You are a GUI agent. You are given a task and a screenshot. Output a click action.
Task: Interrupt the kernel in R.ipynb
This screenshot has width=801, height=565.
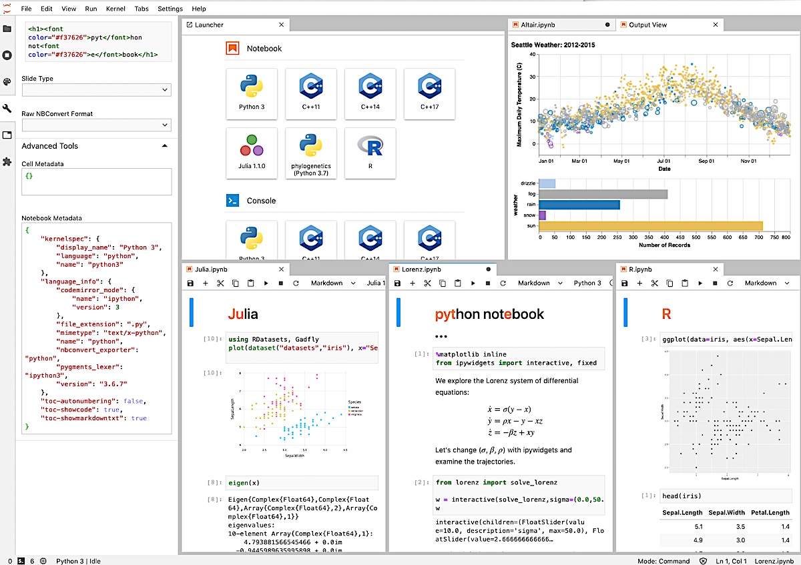pyautogui.click(x=715, y=283)
